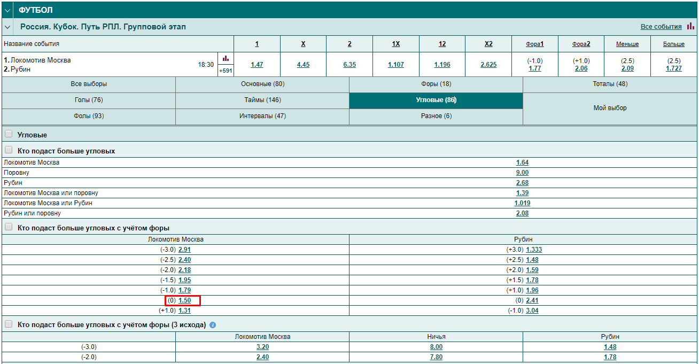Toggle the Угловые section checkbox

click(9, 135)
